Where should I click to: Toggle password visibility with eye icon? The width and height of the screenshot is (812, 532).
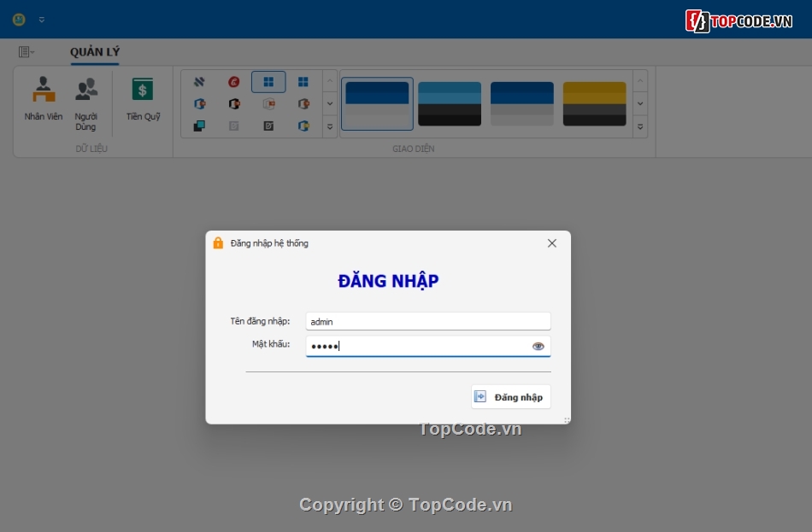(538, 346)
